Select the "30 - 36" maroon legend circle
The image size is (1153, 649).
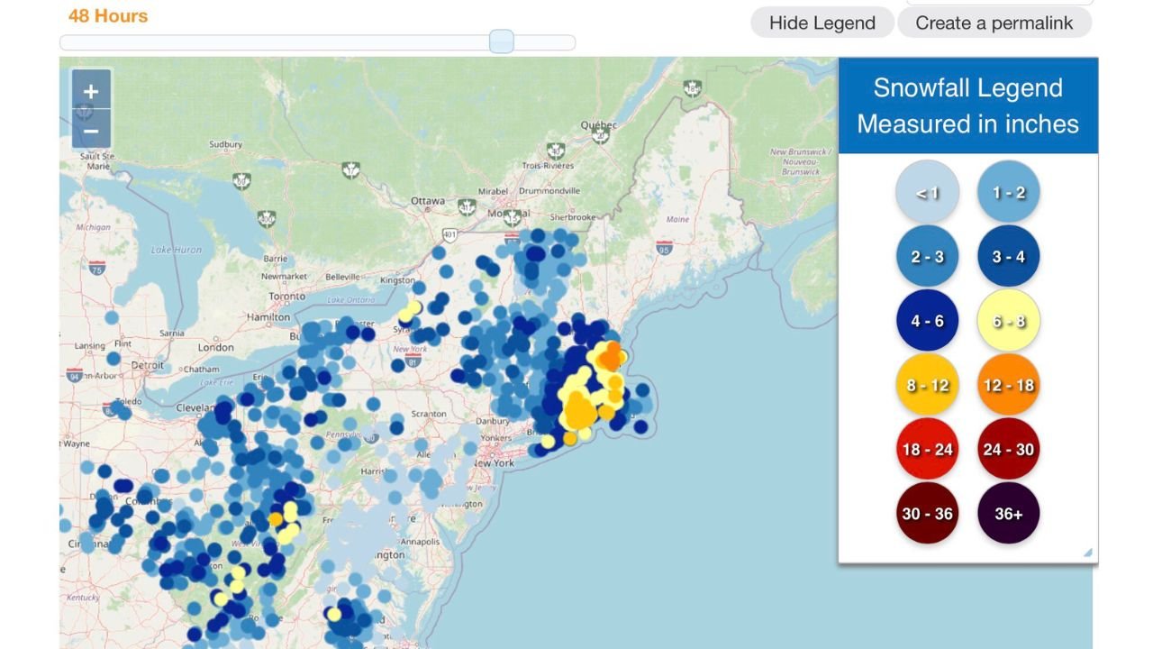(927, 513)
